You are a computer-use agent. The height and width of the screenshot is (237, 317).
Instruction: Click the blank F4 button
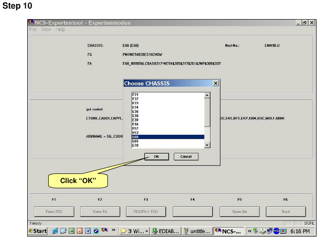(x=193, y=212)
